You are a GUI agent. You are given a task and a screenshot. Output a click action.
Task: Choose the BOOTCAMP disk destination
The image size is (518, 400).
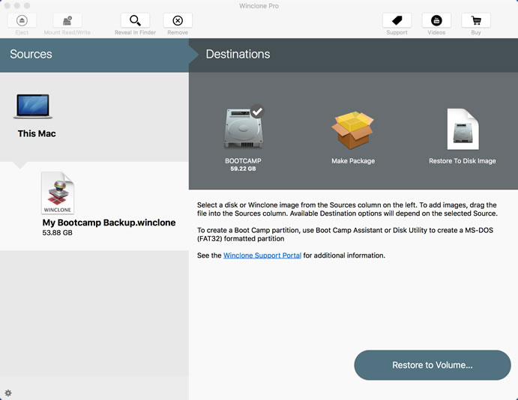[x=244, y=129]
